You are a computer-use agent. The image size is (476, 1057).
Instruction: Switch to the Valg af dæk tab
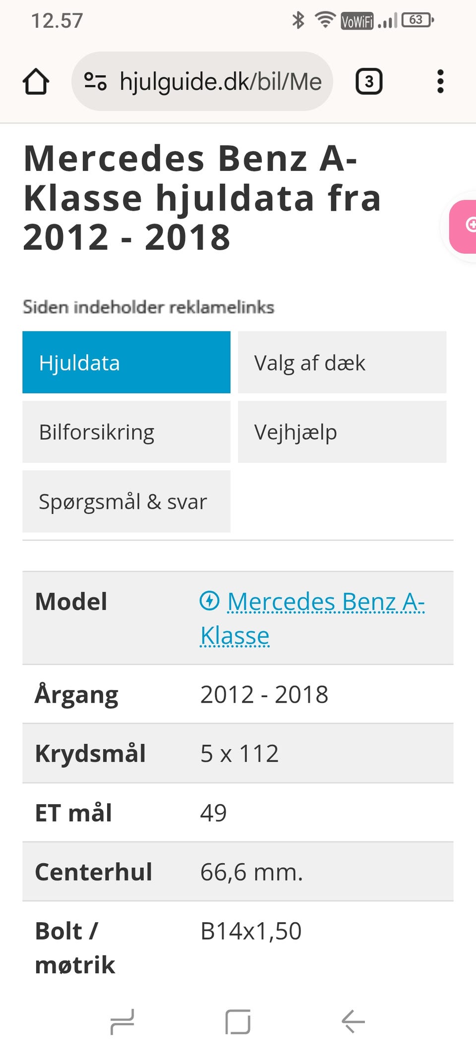click(342, 363)
